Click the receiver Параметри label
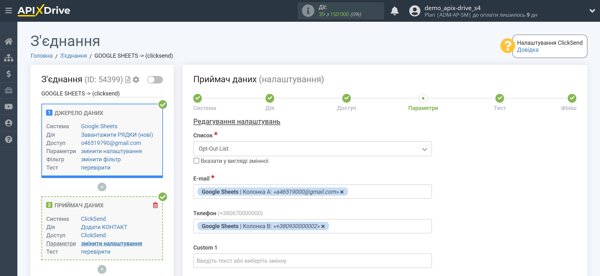Viewport: 600px width, 276px height. click(x=61, y=244)
